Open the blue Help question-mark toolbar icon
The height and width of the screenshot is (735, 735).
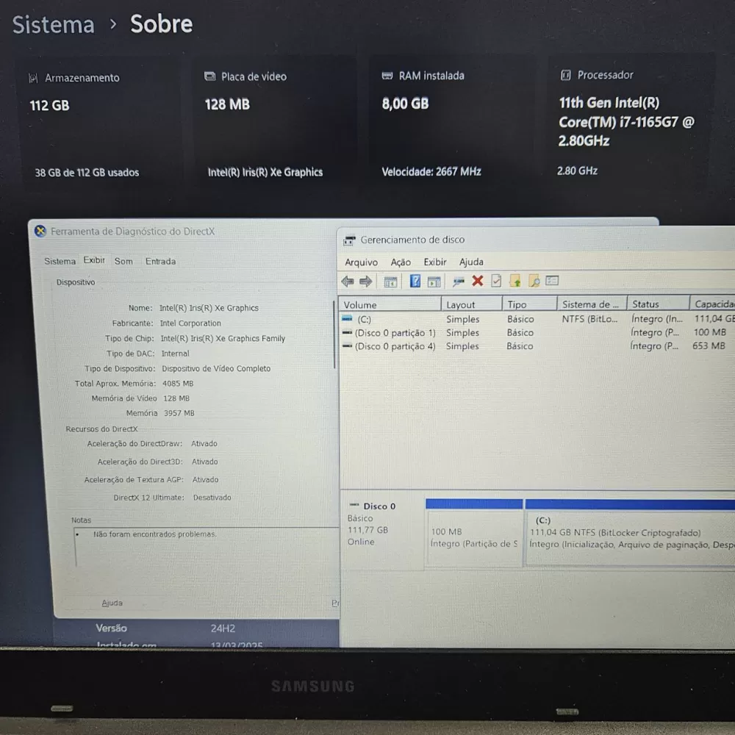[415, 282]
